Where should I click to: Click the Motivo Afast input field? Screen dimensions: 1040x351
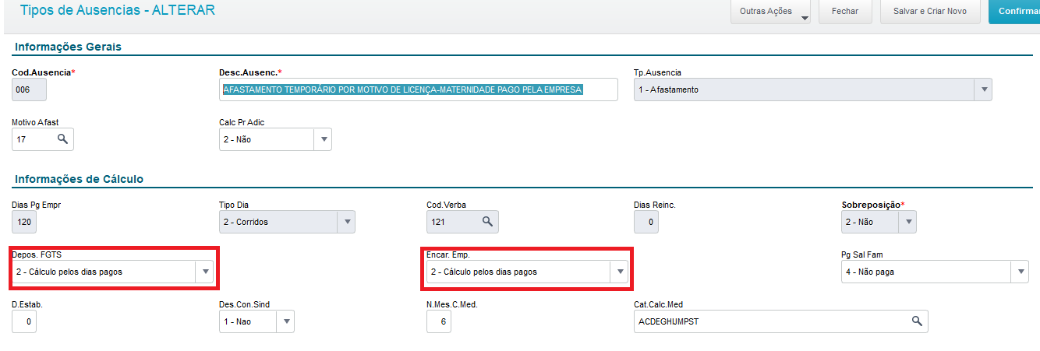click(x=43, y=139)
